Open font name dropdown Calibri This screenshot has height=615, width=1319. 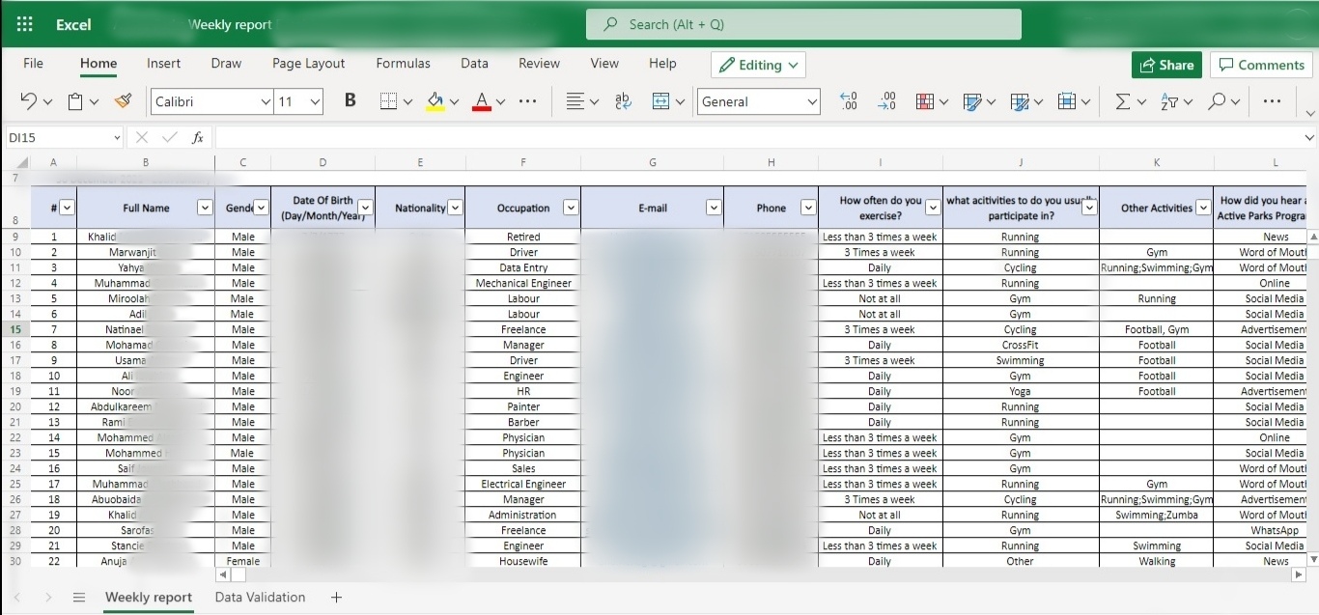point(266,101)
